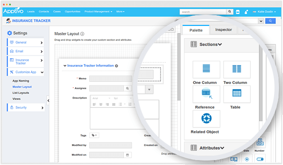This screenshot has height=165, width=283.
Task: Click the palette panel vertical scrollbar
Action: [x=260, y=83]
